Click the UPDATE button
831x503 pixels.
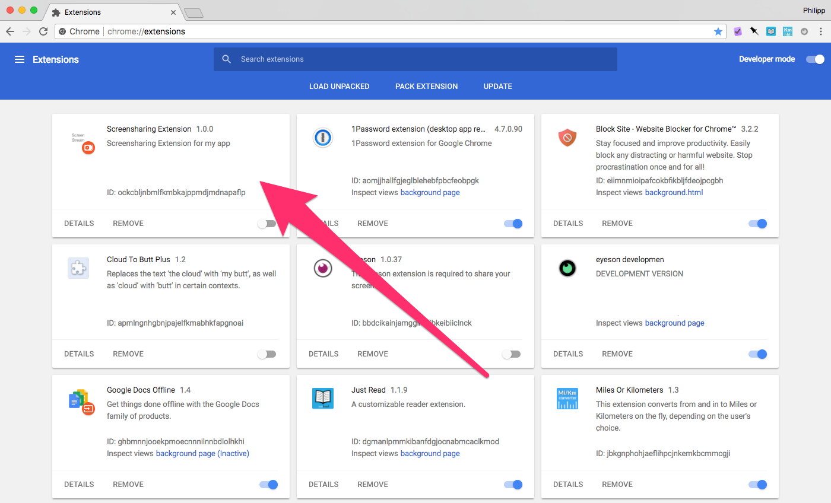click(x=498, y=87)
